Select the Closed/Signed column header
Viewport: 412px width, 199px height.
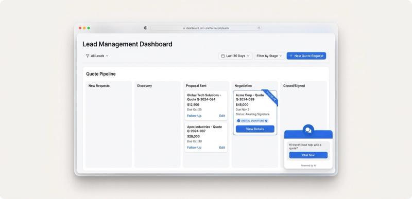click(294, 86)
